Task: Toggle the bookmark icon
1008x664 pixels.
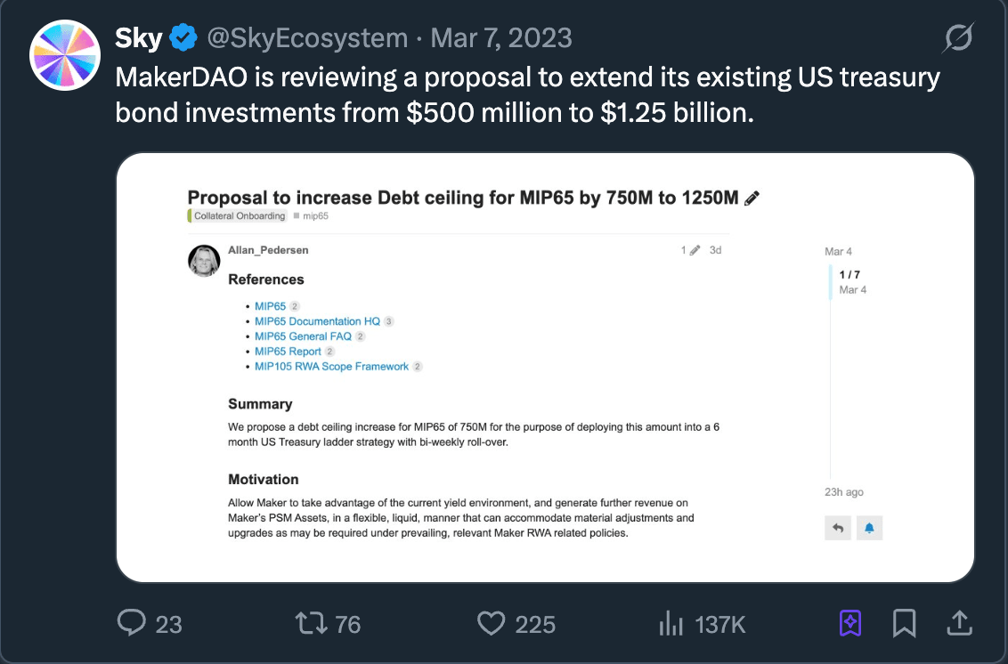Action: (x=904, y=623)
